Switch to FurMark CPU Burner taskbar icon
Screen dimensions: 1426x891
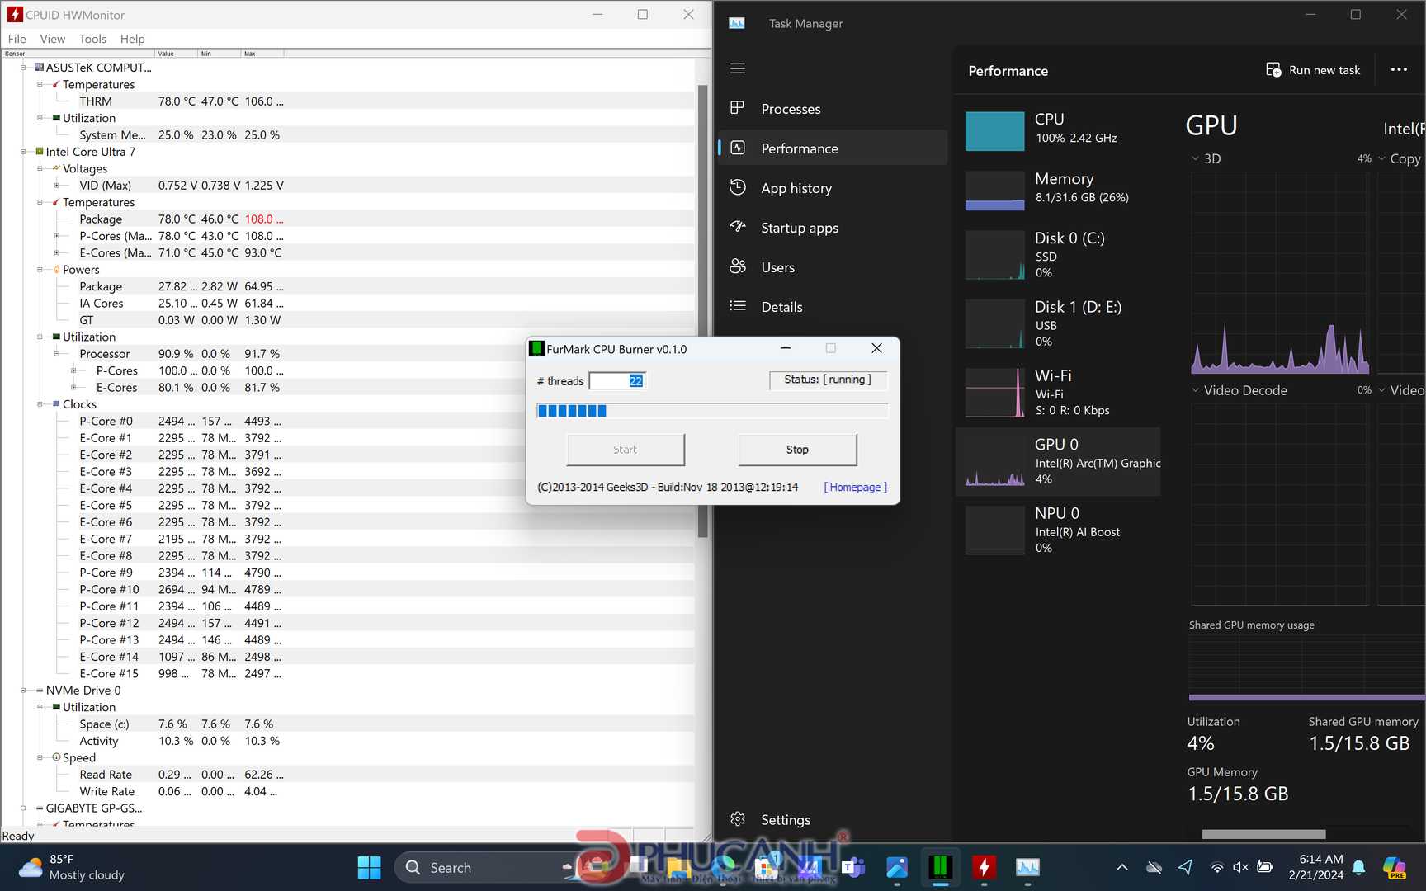click(940, 867)
